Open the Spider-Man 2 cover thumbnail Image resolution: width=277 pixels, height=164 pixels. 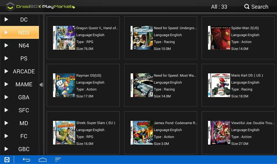pos(219,38)
